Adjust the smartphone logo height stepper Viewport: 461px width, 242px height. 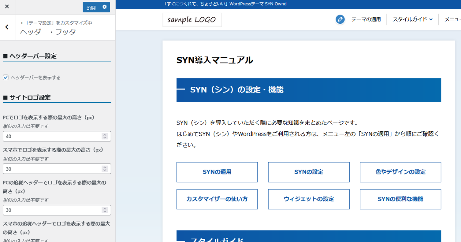pyautogui.click(x=104, y=169)
